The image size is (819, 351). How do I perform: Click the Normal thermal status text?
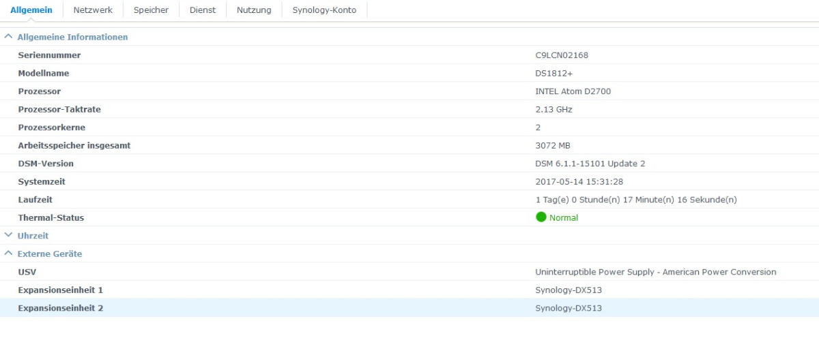coord(564,218)
